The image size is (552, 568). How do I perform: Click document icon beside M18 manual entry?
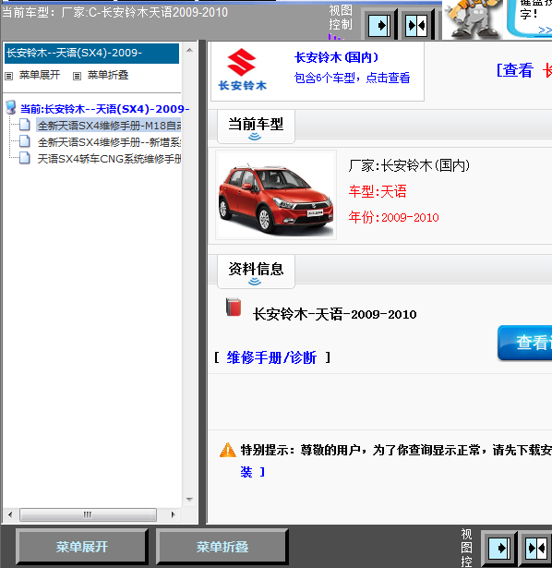click(25, 125)
